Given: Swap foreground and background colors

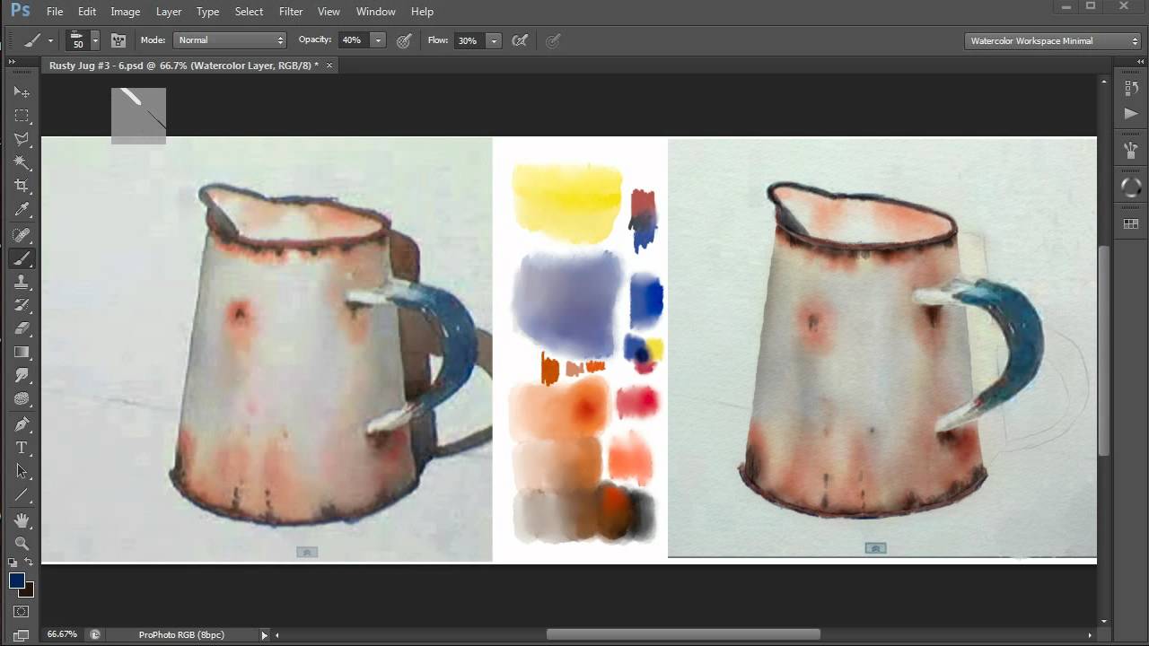Looking at the screenshot, I should [x=29, y=563].
